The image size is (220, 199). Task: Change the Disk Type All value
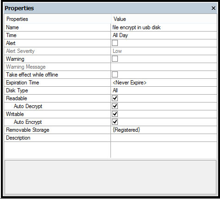tap(164, 90)
